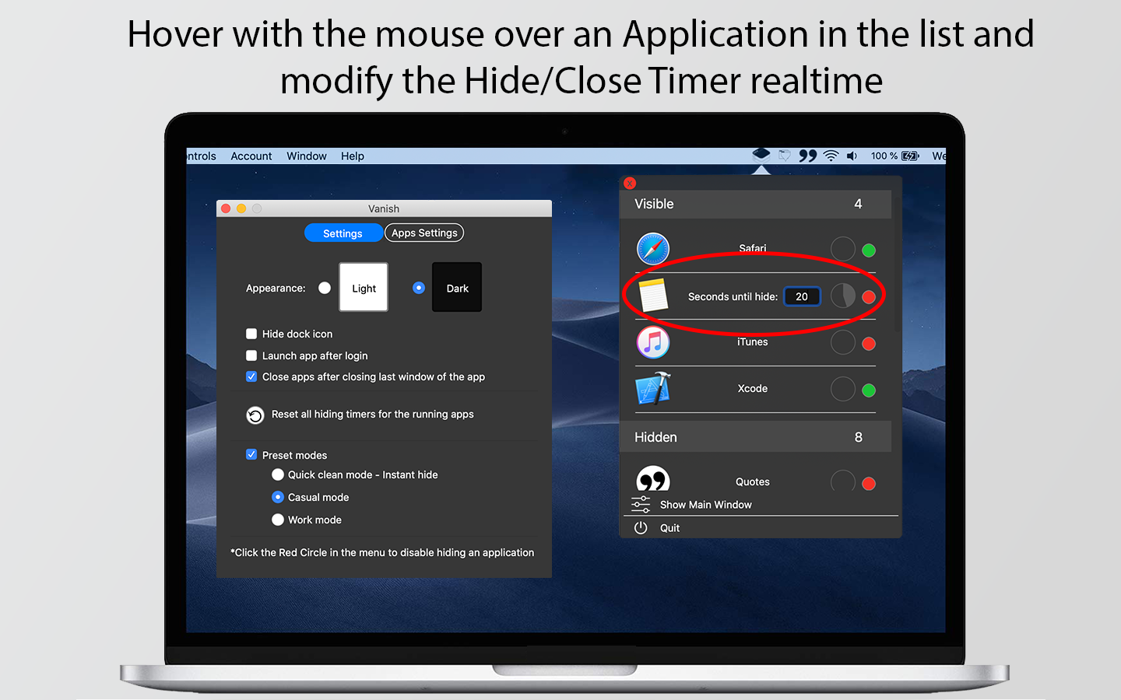Open the Wi-Fi menu bar icon

831,156
